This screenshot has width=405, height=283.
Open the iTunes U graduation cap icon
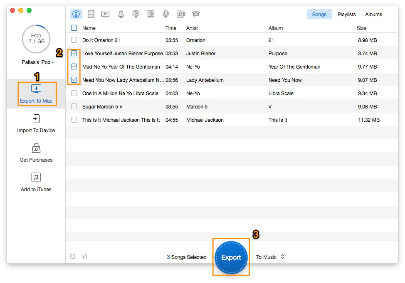196,14
